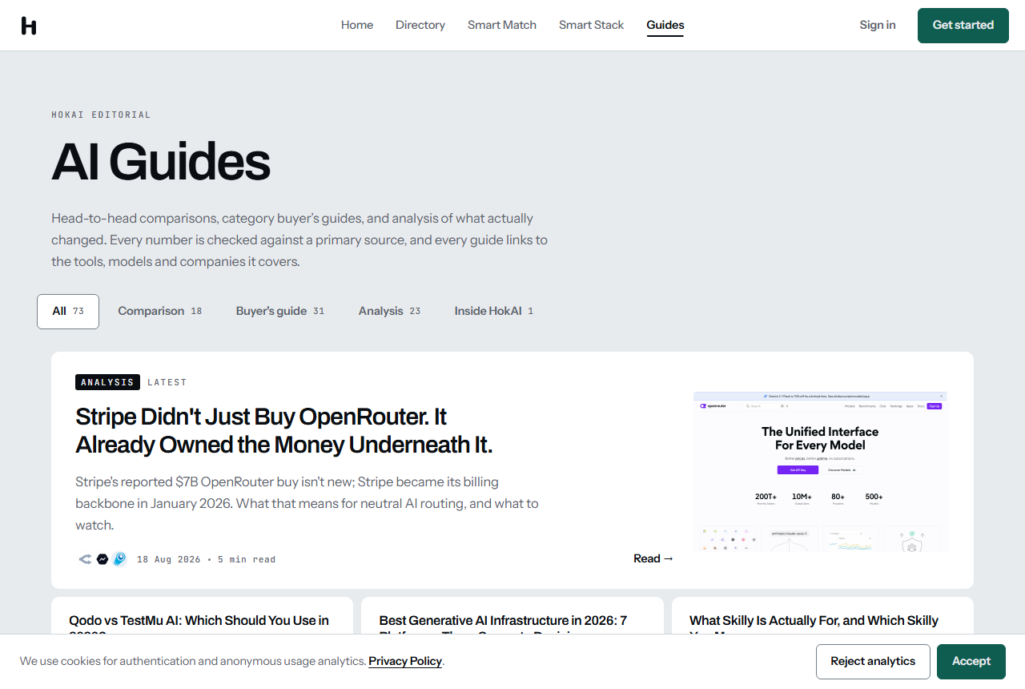Open the Smart Stack page
The width and height of the screenshot is (1025, 689).
[591, 25]
